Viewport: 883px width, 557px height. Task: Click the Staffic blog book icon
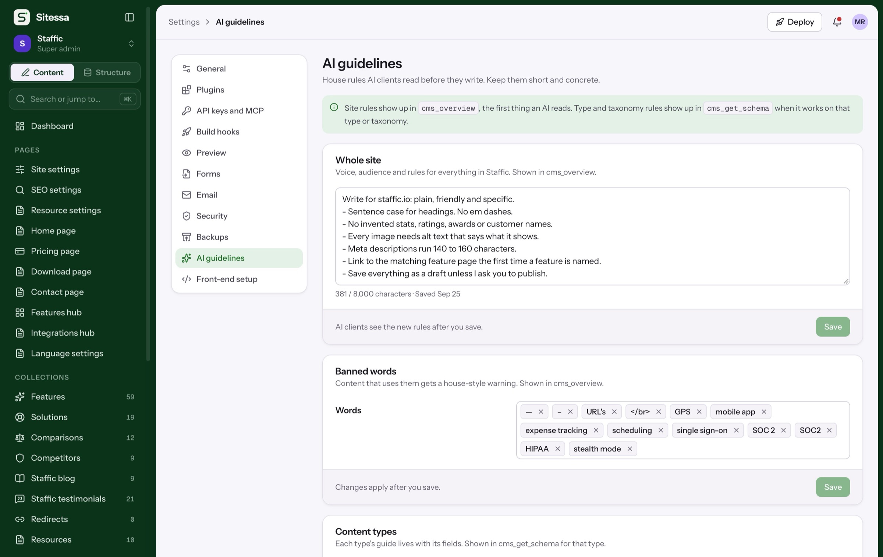coord(20,478)
